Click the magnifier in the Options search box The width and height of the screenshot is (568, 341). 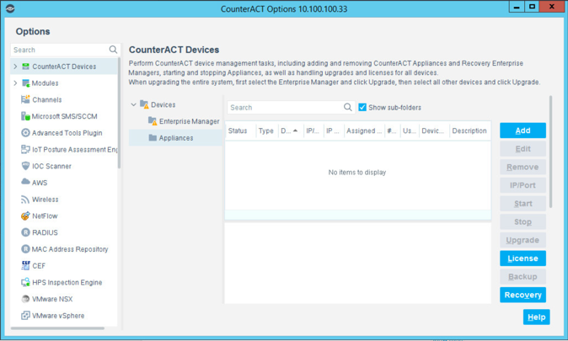[113, 50]
